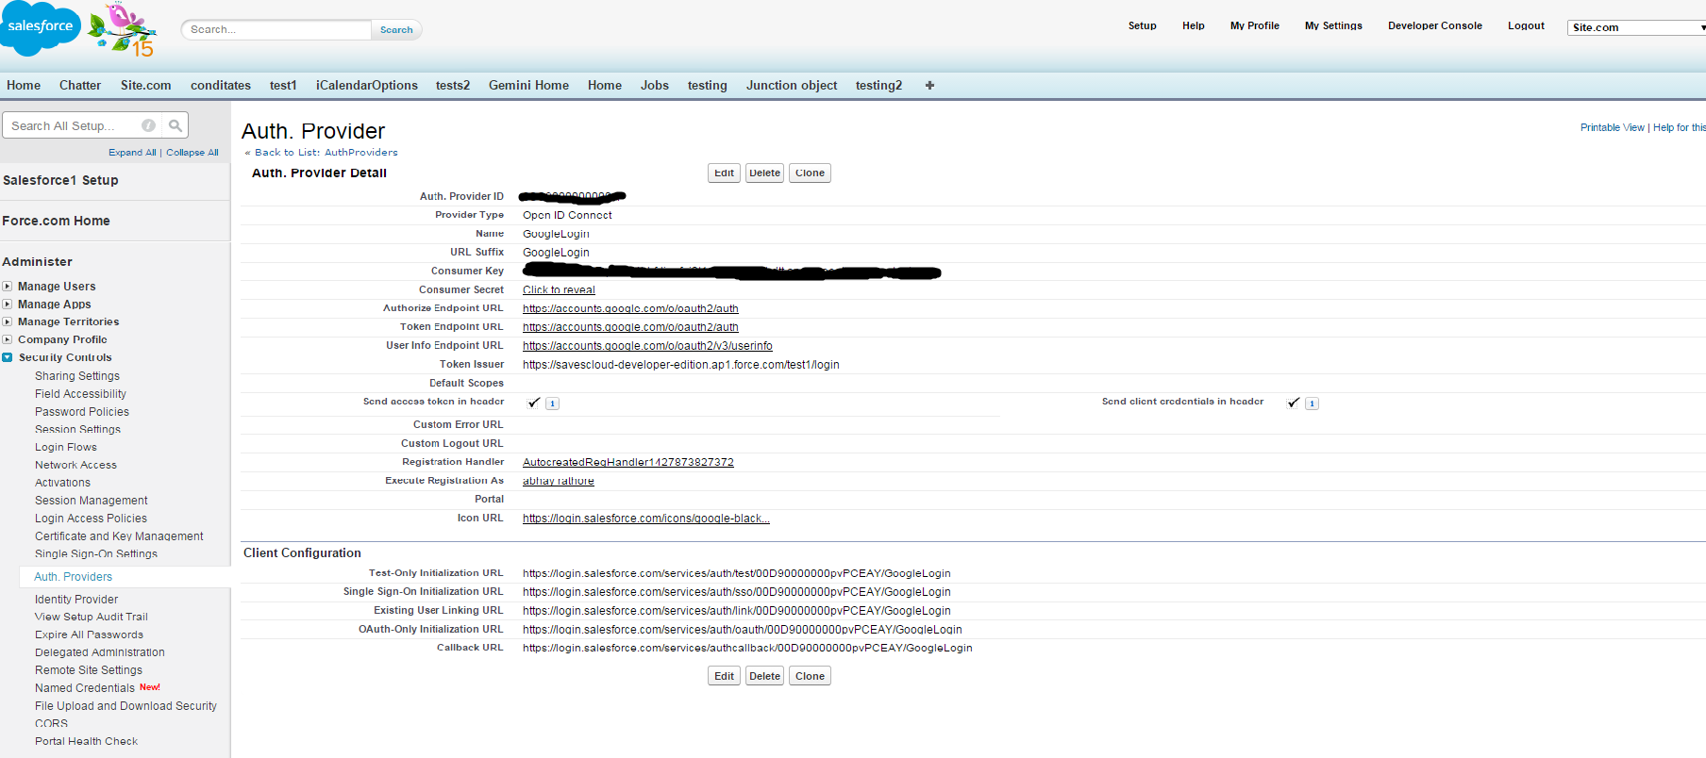
Task: Click the info badge beside access token checkmark
Action: [553, 404]
